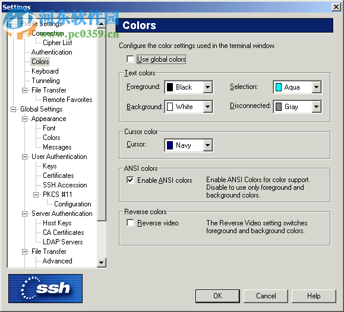
Task: Select the highlighted Colors profile item
Action: click(x=40, y=62)
